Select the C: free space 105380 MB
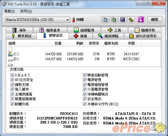Image resolution: width=168 pixels, height=136 pixels. point(75,54)
